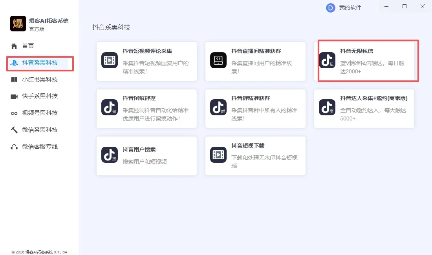Screen dimensions: 432x255
Task: Click the copyright version text 0.13.64
Action: pyautogui.click(x=39, y=252)
